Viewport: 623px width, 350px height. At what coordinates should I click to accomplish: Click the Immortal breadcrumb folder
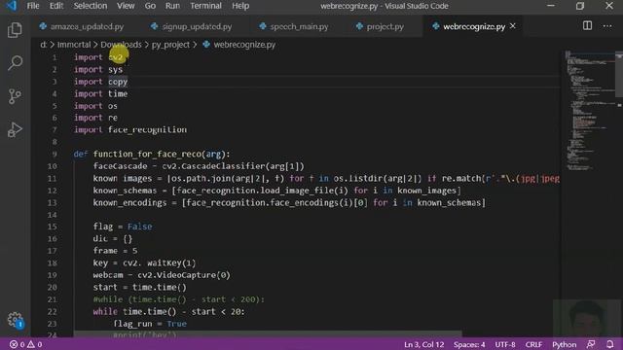point(74,45)
